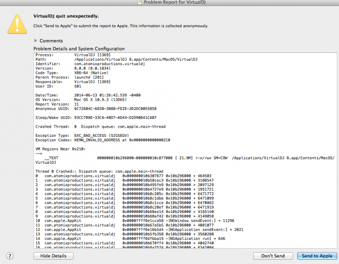Click stack frame 9 ending in 4149058
339x264 pixels.
(x=124, y=216)
